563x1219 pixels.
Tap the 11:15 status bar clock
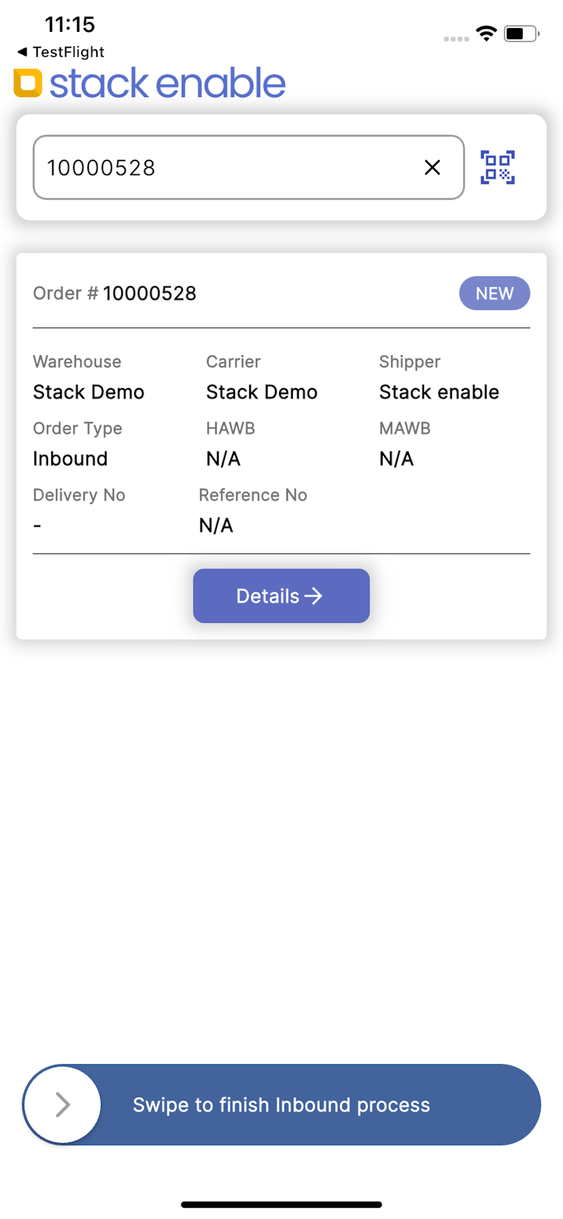point(69,24)
